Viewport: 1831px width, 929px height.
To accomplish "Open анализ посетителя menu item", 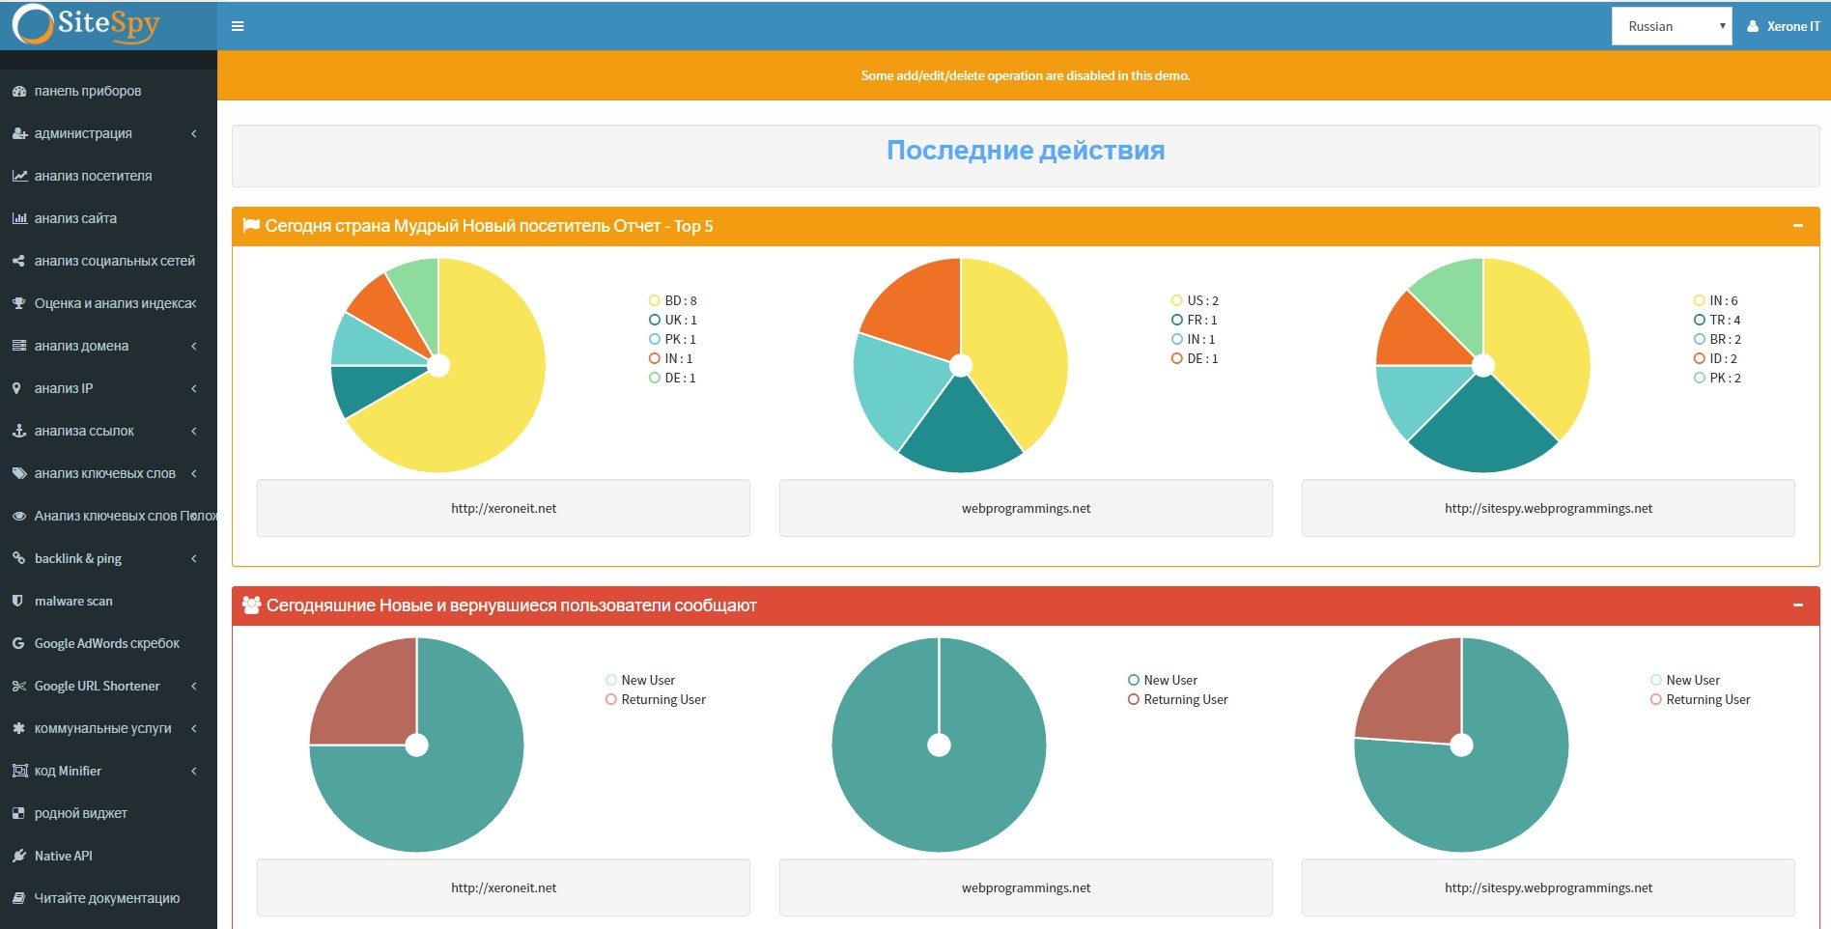I will coord(108,176).
